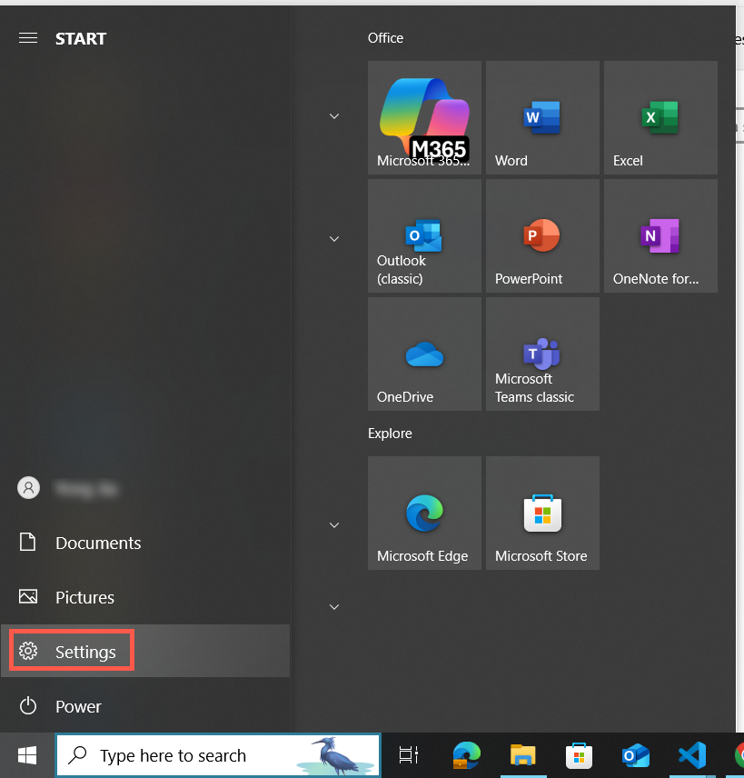Open the Excel tile
The height and width of the screenshot is (778, 744).
[660, 117]
